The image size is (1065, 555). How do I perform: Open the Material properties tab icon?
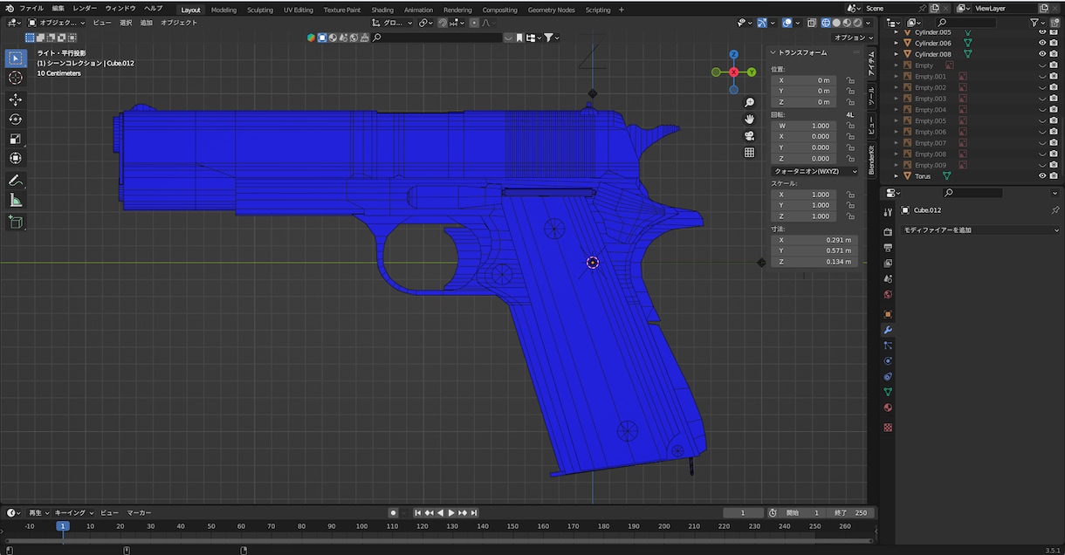888,408
